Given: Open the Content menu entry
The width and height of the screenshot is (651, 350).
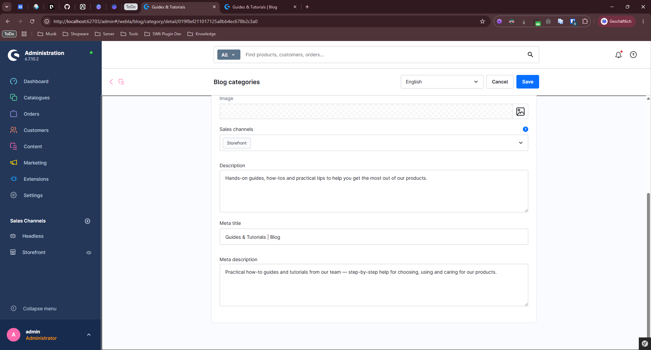Looking at the screenshot, I should click(33, 147).
